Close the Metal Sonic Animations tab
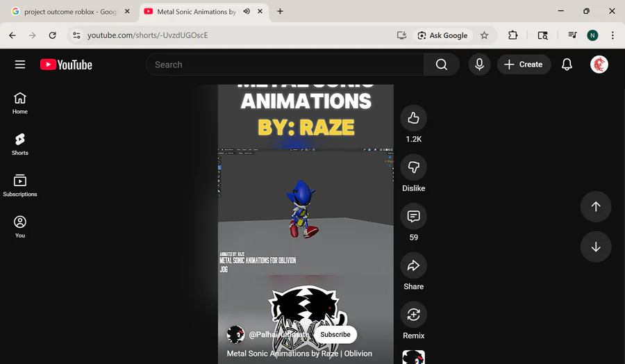 pos(260,11)
